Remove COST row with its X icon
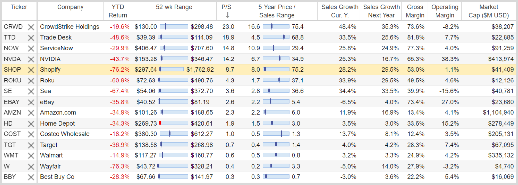 point(31,134)
